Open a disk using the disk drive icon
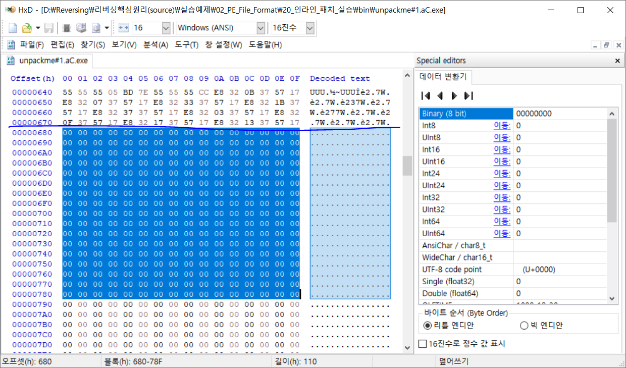 81,28
